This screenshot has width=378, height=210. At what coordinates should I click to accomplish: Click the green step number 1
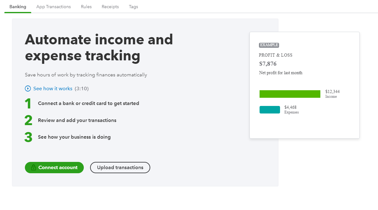click(28, 104)
